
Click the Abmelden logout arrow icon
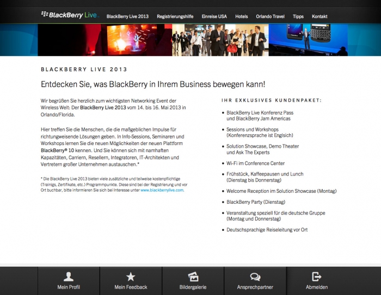(317, 277)
